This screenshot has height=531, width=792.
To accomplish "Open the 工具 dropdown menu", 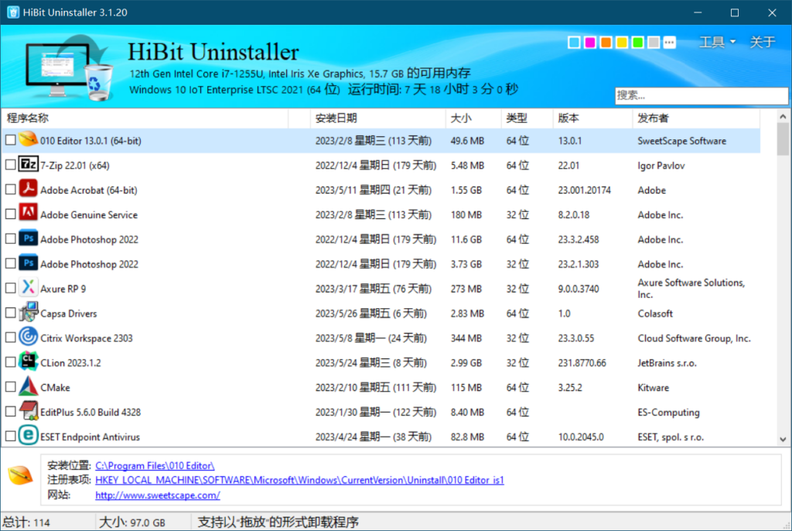I will pyautogui.click(x=716, y=41).
